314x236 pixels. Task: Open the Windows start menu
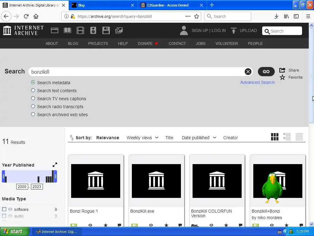click(14, 232)
